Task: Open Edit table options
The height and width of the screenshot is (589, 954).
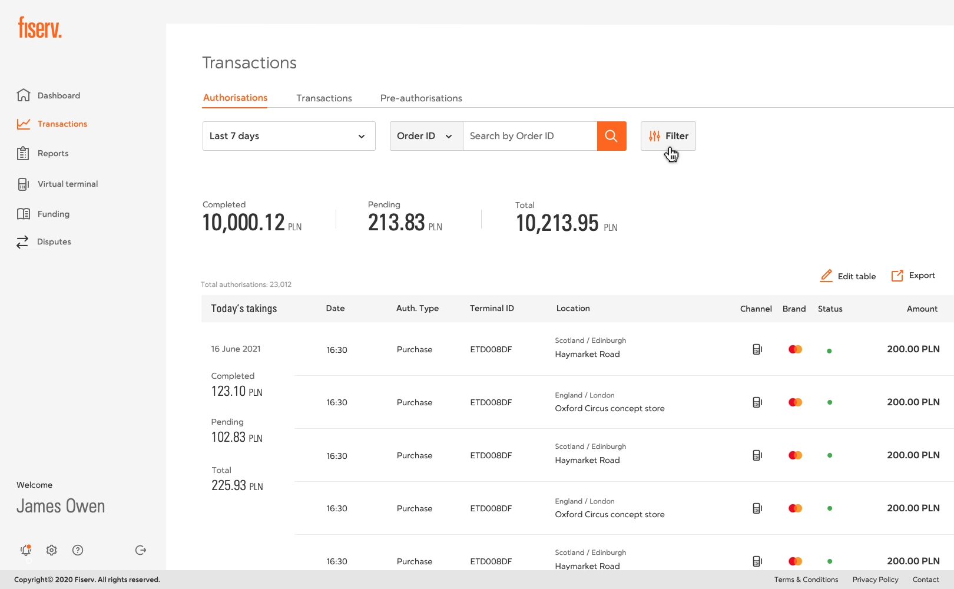Action: coord(847,276)
